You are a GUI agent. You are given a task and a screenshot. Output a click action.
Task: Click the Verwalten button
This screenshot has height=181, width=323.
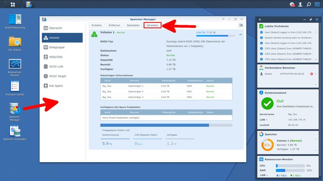click(153, 25)
